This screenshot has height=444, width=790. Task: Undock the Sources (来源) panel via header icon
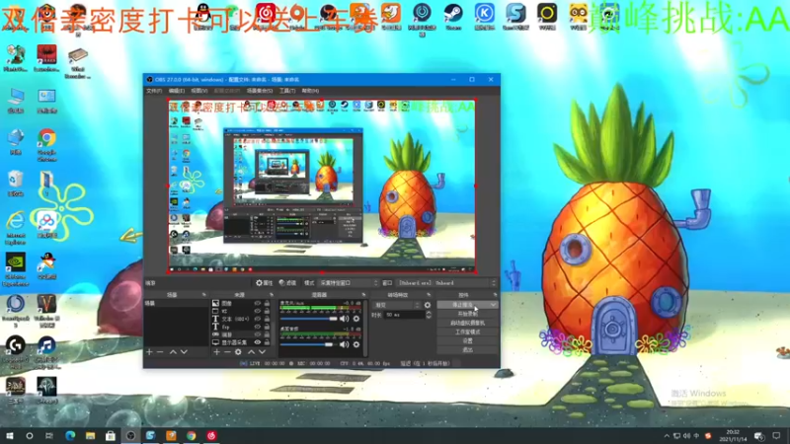point(272,294)
